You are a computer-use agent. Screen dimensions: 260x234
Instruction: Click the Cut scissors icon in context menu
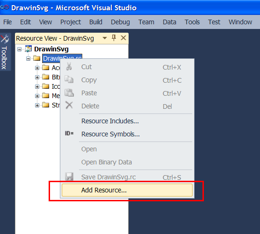(69, 66)
